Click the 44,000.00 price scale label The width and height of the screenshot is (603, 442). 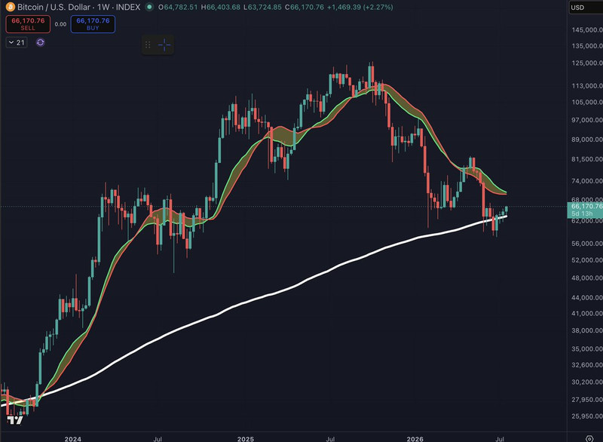[587, 298]
